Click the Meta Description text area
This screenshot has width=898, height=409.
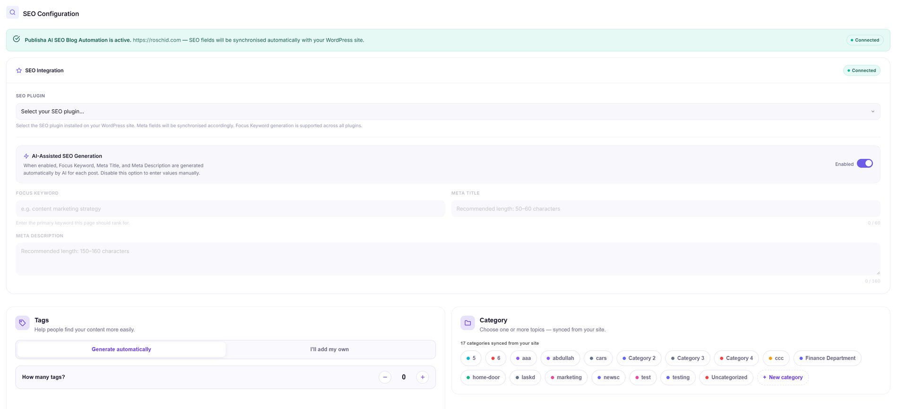click(x=448, y=259)
